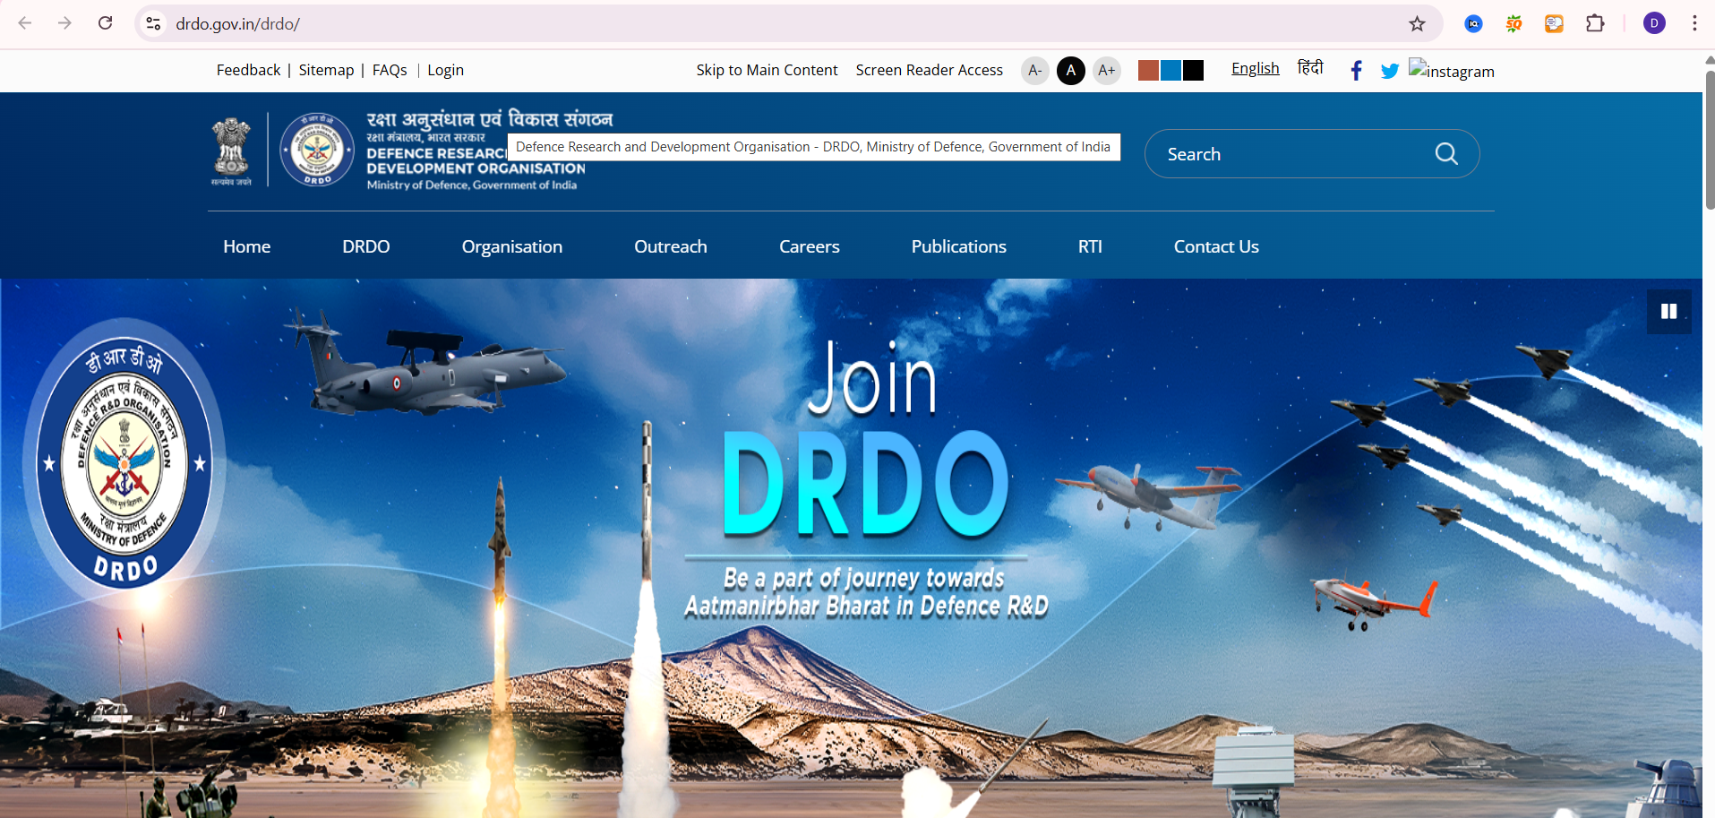
Task: Click the browser forward arrow
Action: pyautogui.click(x=64, y=23)
